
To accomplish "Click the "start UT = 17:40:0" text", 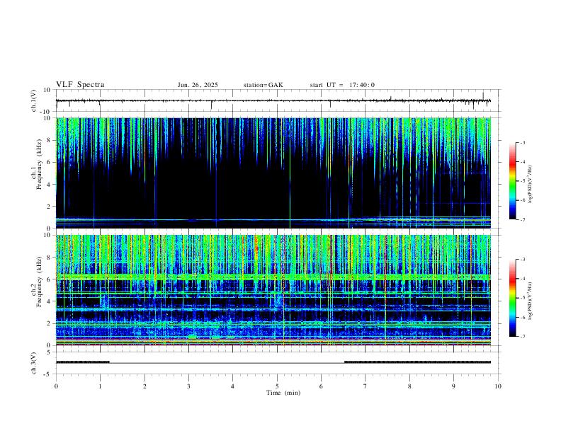I will (x=342, y=85).
